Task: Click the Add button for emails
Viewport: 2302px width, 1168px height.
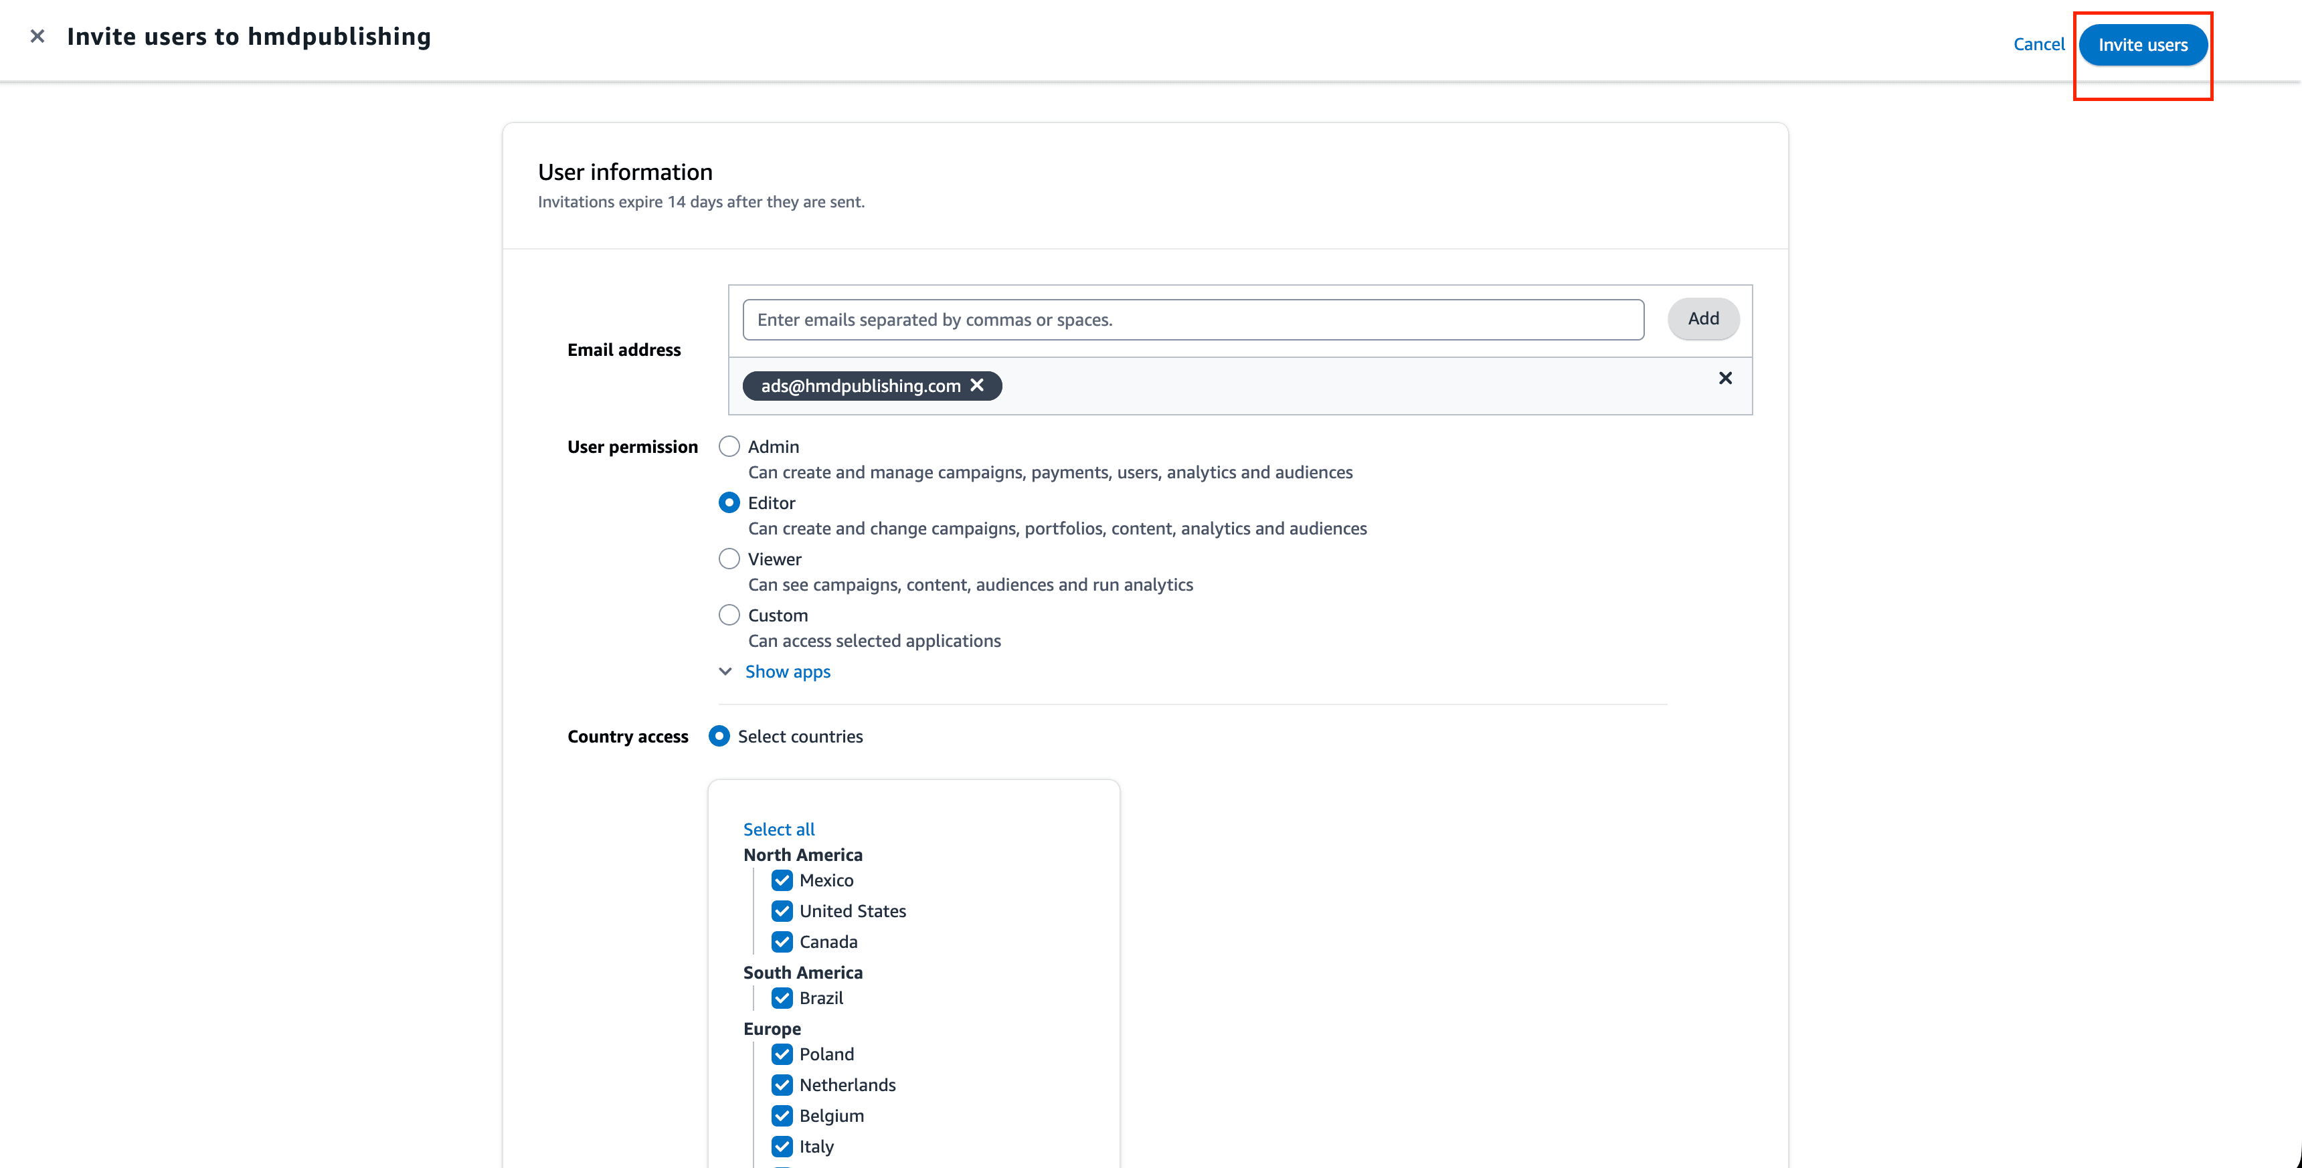Action: coord(1702,318)
